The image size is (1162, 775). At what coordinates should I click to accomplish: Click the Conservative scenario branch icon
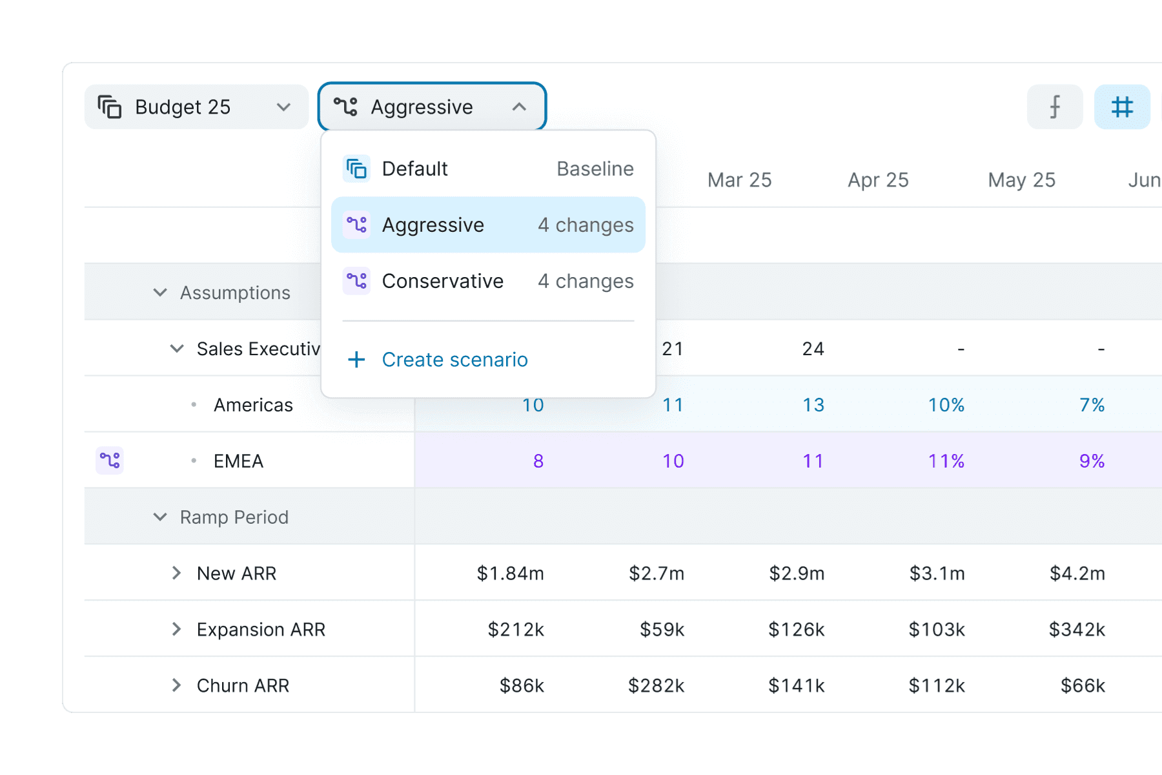[356, 281]
